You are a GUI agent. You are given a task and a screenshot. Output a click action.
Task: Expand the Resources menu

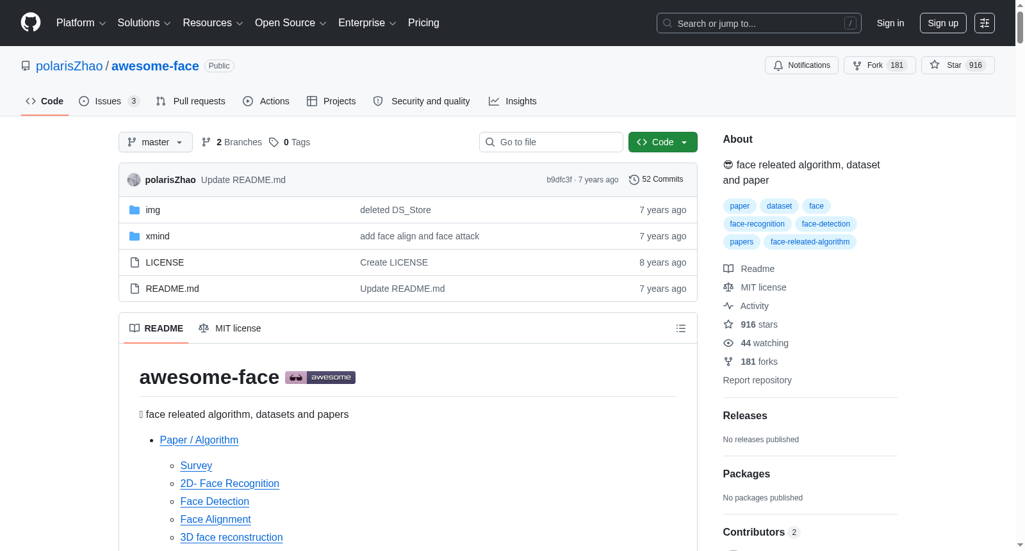point(213,23)
